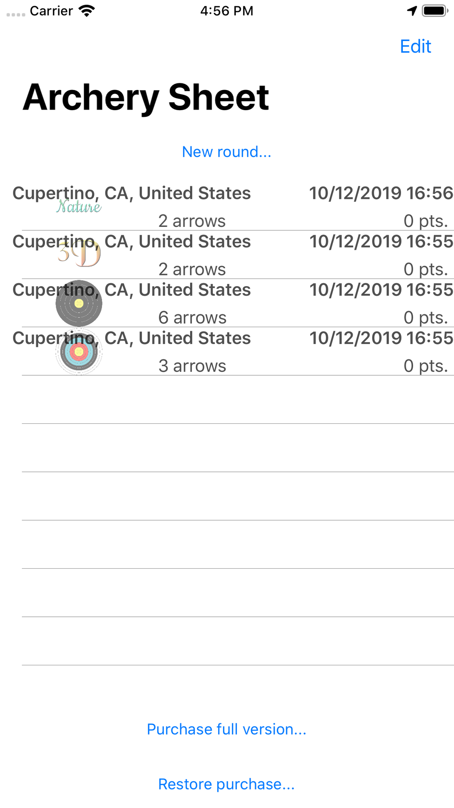The width and height of the screenshot is (454, 808).
Task: Tap the Wi-Fi icon in status bar
Action: 87,10
